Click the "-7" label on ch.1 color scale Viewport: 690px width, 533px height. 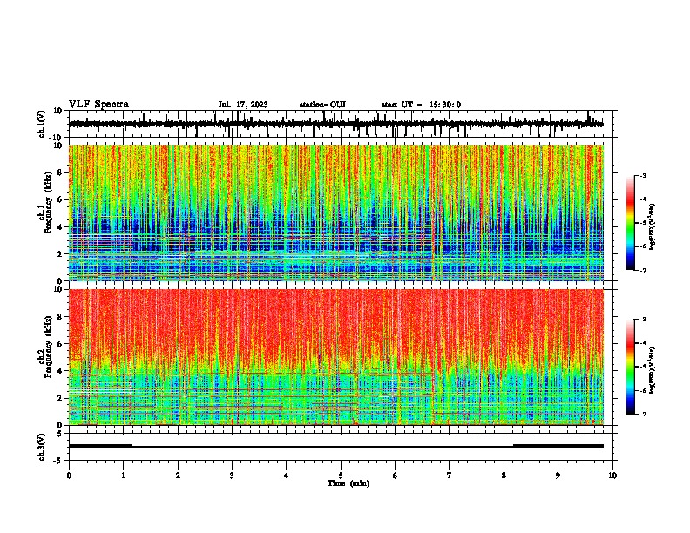[642, 270]
